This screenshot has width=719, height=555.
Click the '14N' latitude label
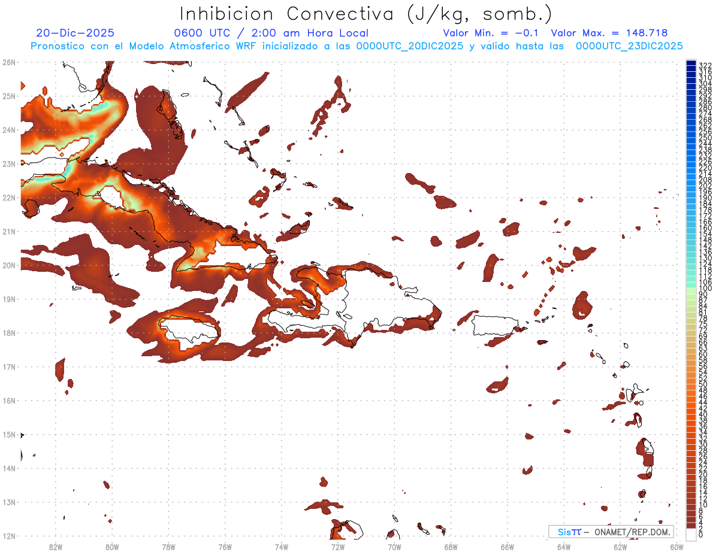point(9,468)
